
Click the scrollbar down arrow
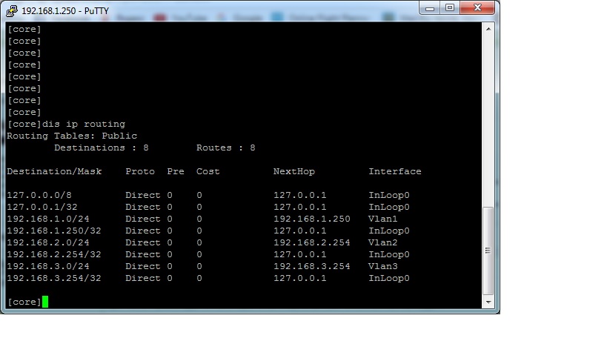coord(488,302)
